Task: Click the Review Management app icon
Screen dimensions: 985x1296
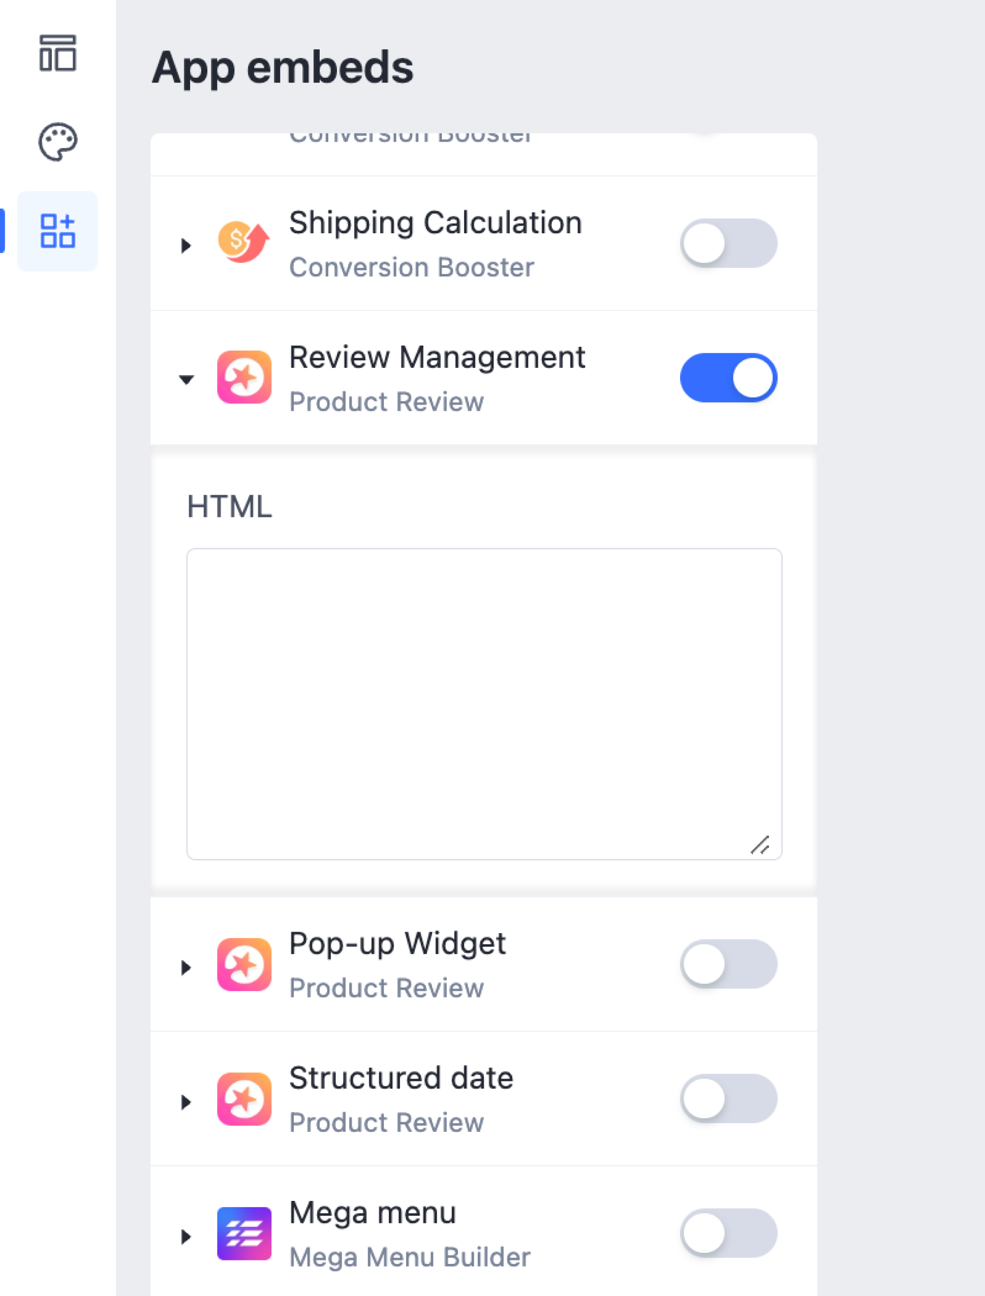Action: point(244,378)
